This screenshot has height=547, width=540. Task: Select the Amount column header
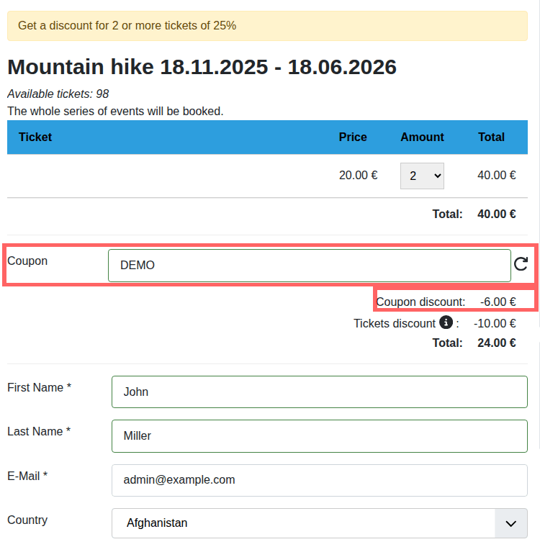pos(422,137)
